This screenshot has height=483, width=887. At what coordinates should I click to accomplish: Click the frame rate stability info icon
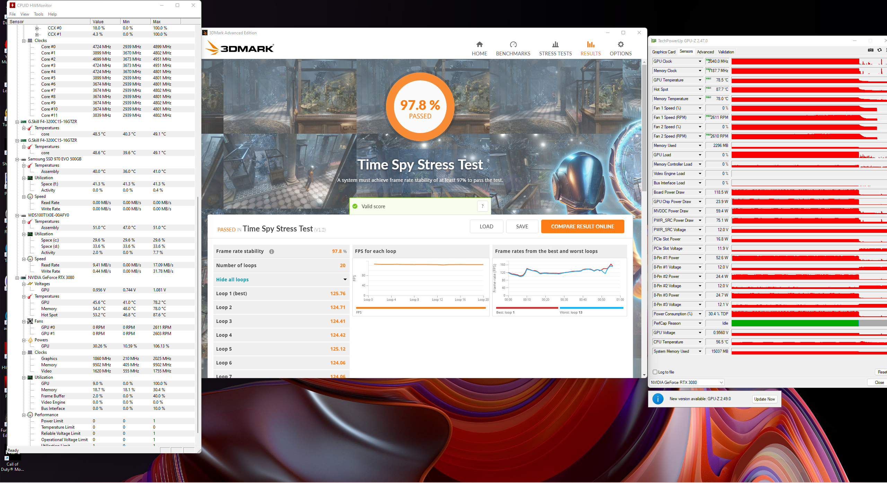click(272, 252)
